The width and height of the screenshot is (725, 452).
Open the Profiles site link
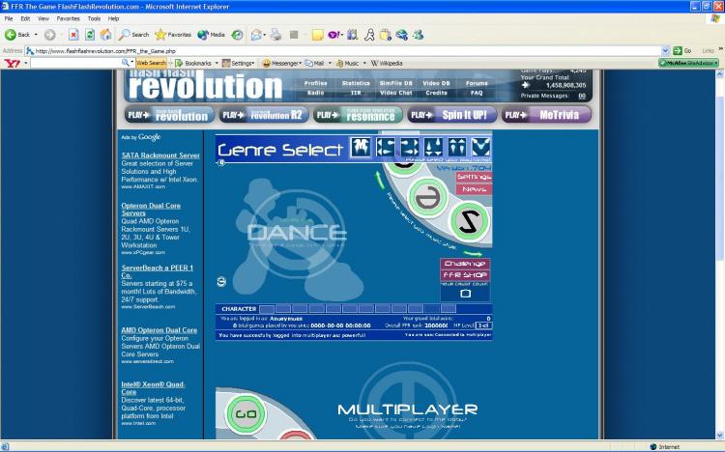[x=315, y=83]
